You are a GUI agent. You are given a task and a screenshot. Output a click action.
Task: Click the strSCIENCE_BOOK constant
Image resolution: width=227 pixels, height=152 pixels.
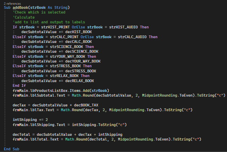(66, 47)
